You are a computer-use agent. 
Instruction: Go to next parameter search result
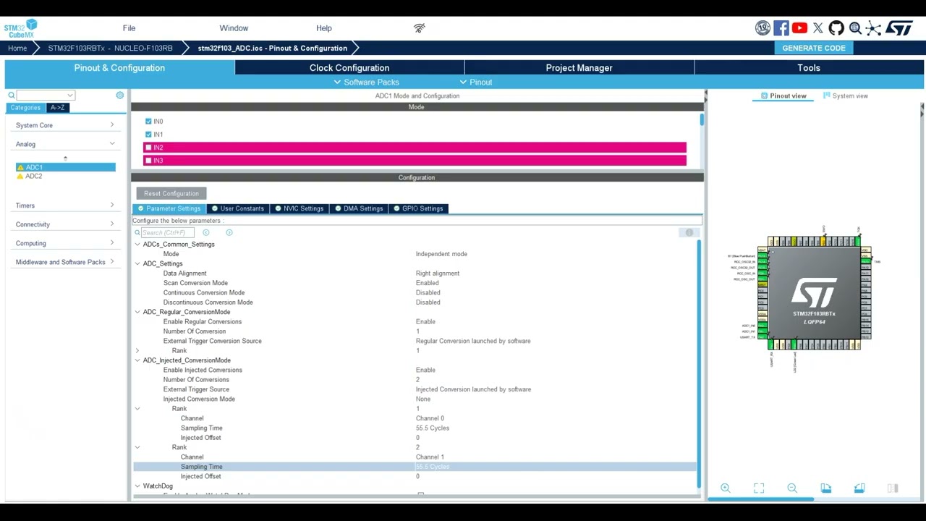pos(229,232)
